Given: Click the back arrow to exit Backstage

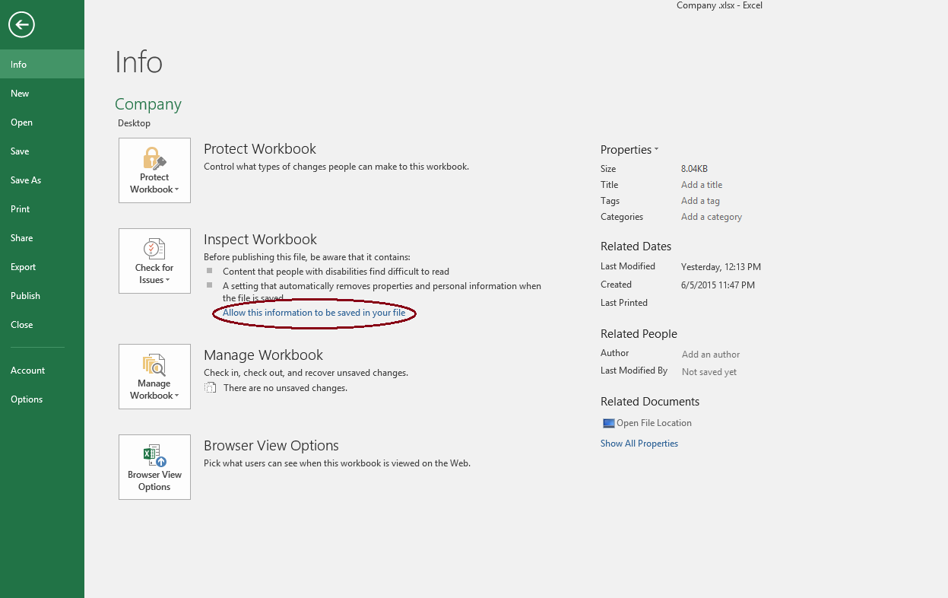Looking at the screenshot, I should pos(21,24).
